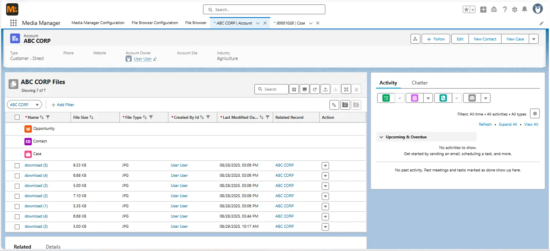550x251 pixels.
Task: Click the Expand All link
Action: coord(508,124)
